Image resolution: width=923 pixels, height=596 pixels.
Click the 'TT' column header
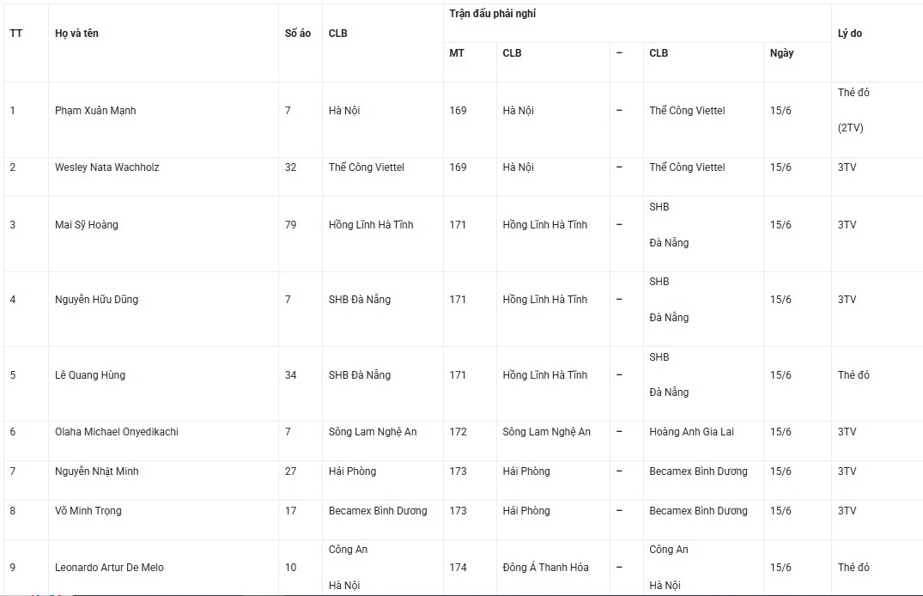coord(16,33)
